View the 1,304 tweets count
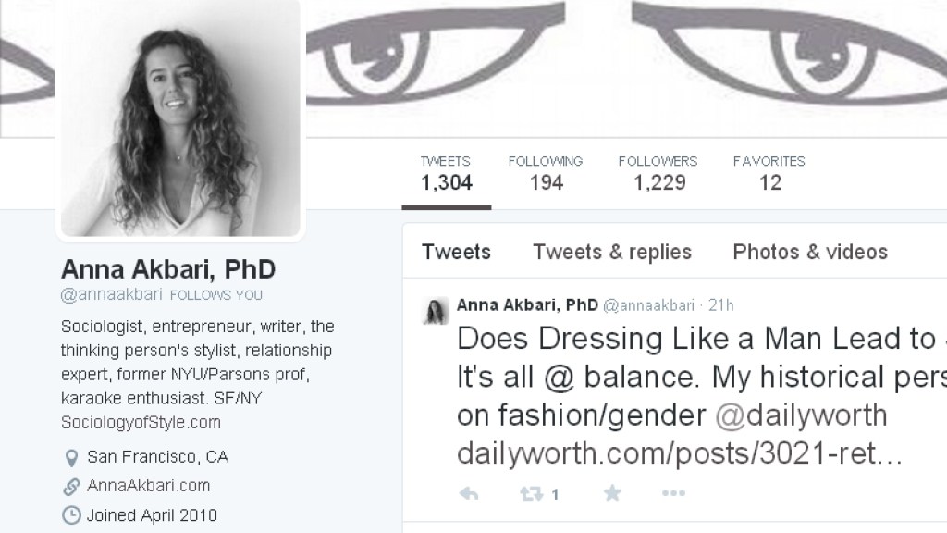 [446, 173]
